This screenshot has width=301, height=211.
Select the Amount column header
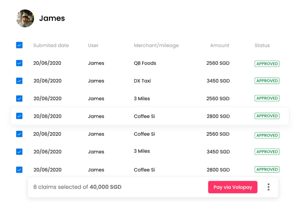219,45
